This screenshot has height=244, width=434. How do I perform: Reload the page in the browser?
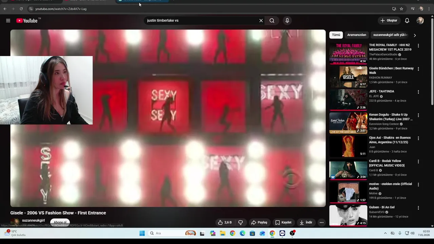(21, 9)
